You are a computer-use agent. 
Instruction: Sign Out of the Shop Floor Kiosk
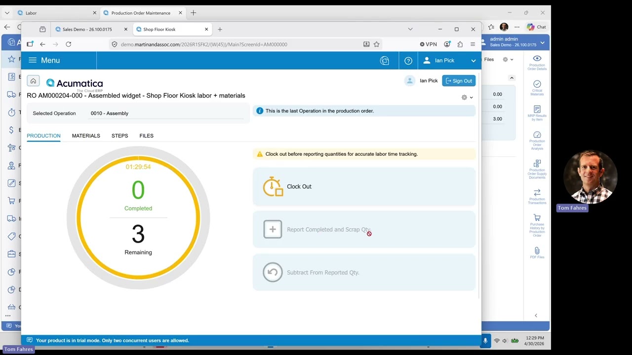[x=459, y=81]
